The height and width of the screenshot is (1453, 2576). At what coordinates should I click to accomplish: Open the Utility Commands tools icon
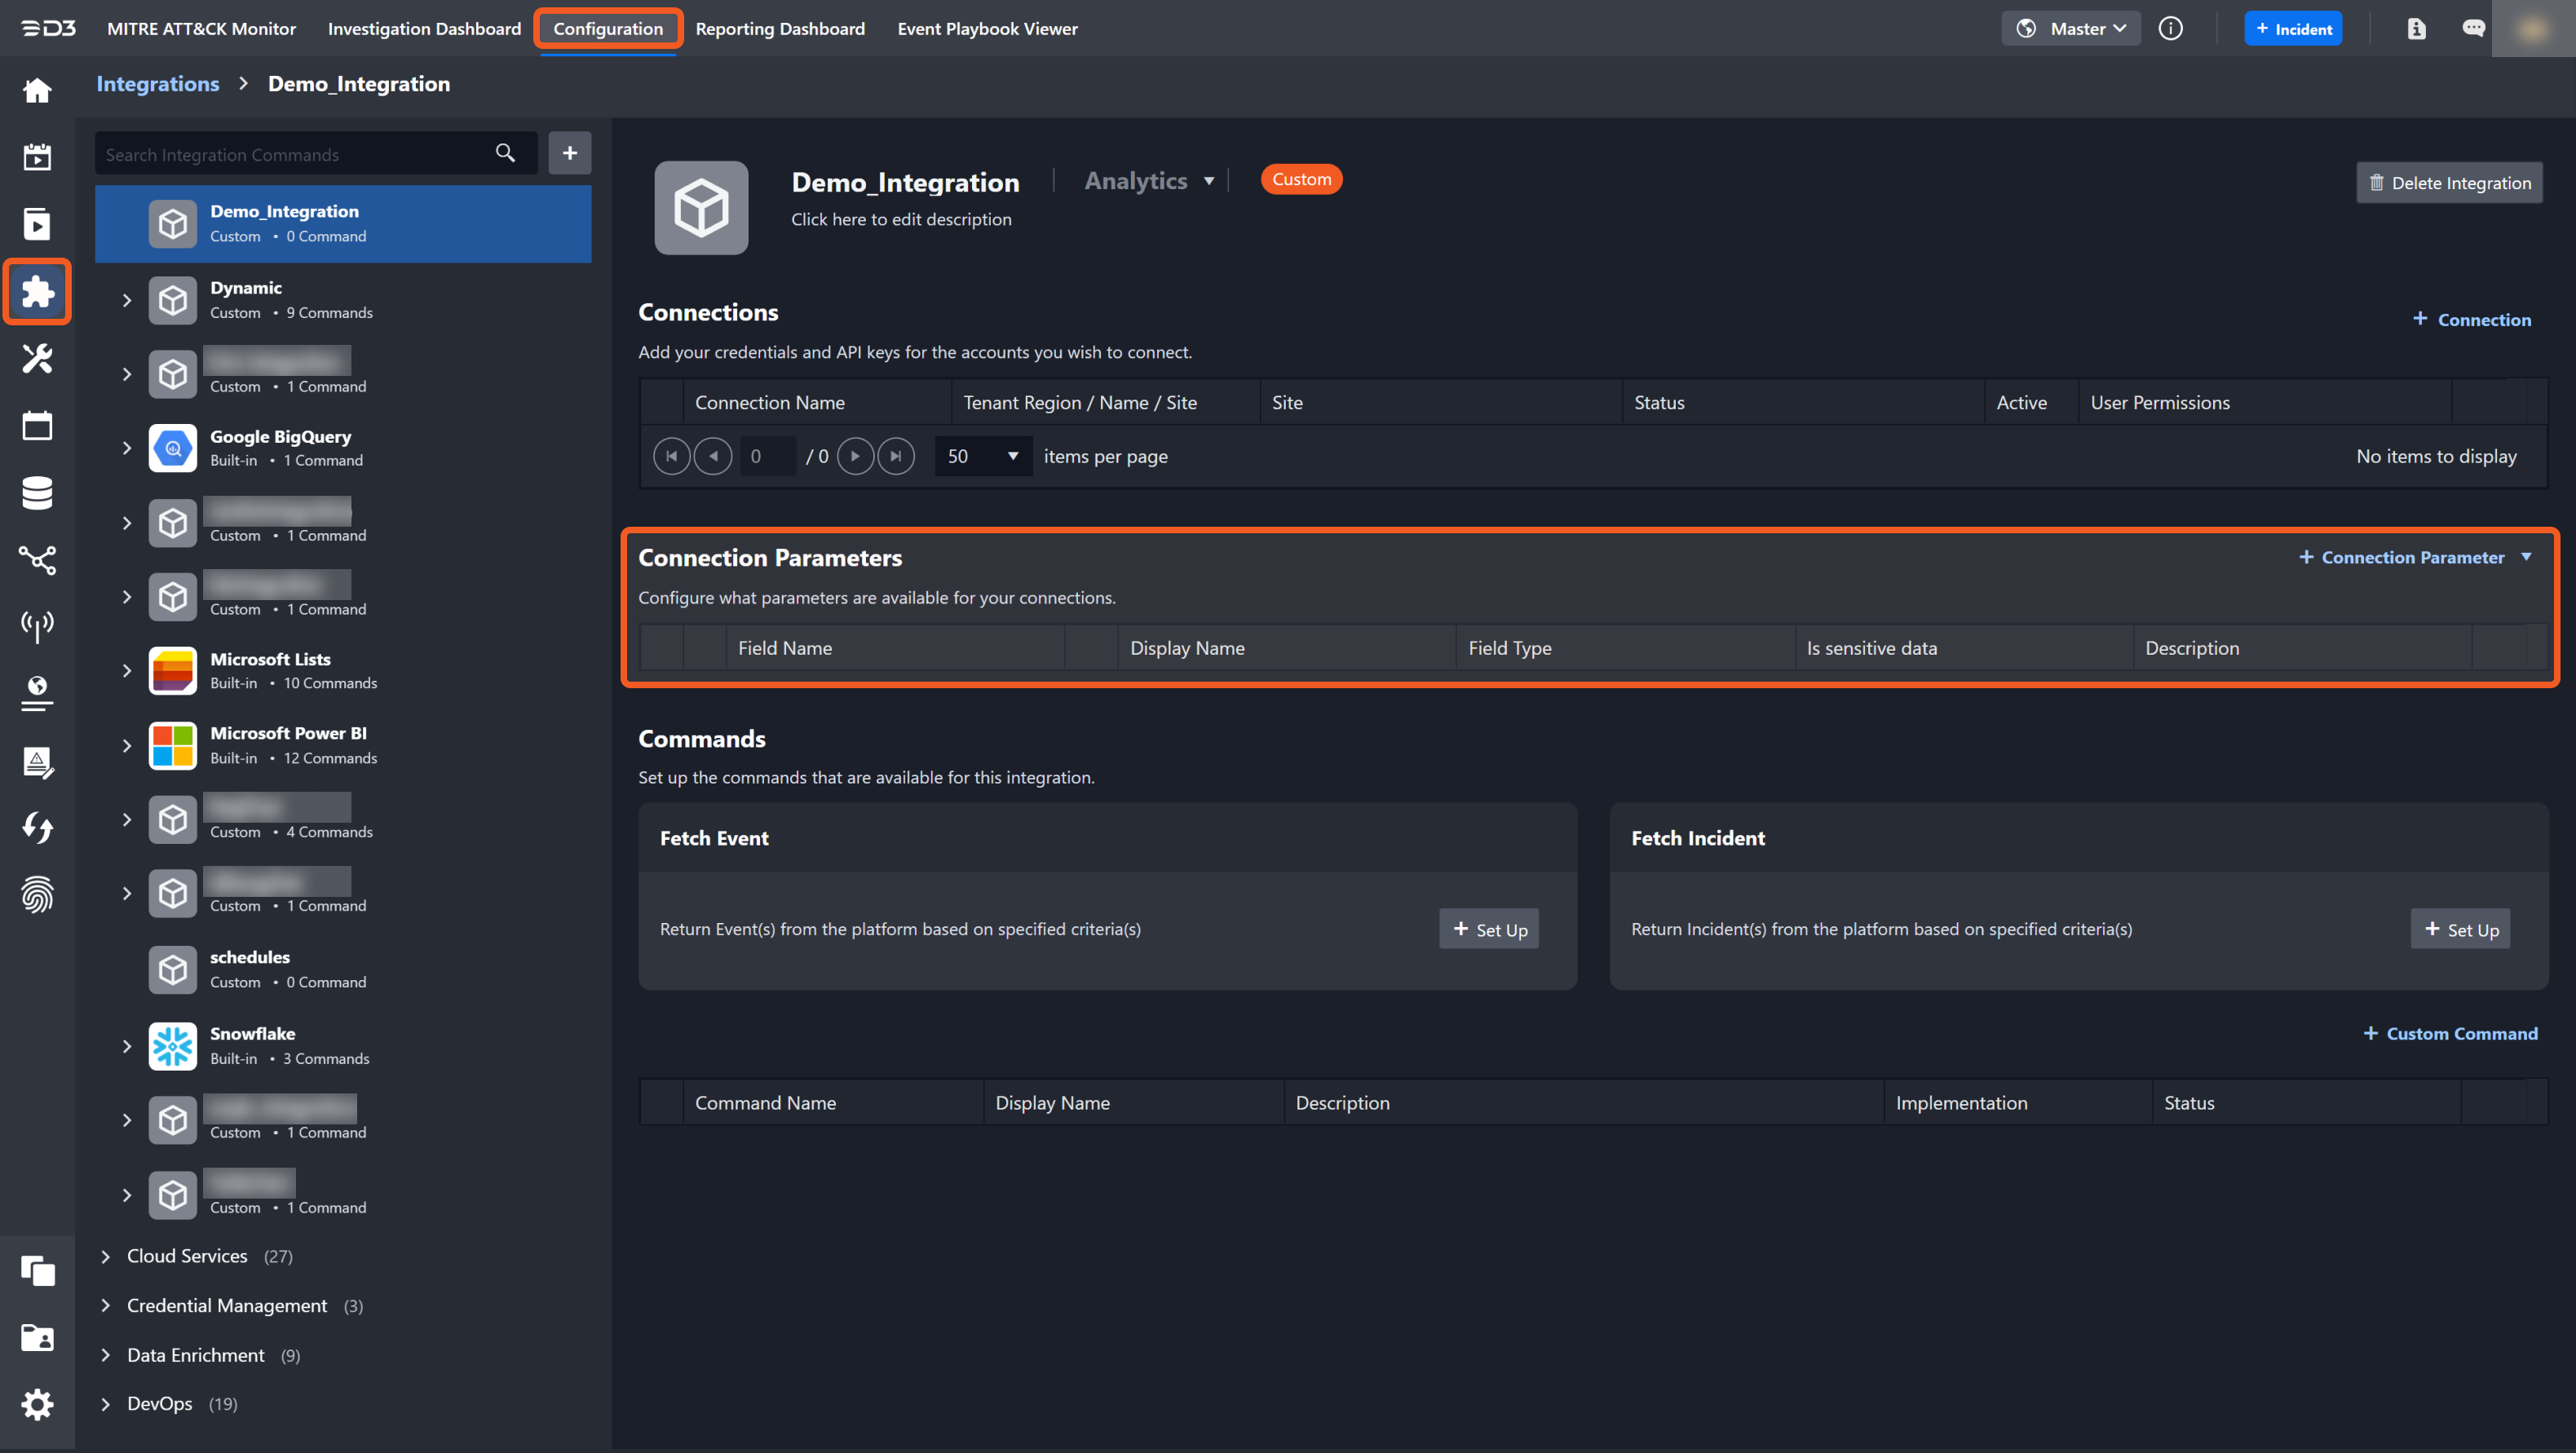click(x=37, y=358)
